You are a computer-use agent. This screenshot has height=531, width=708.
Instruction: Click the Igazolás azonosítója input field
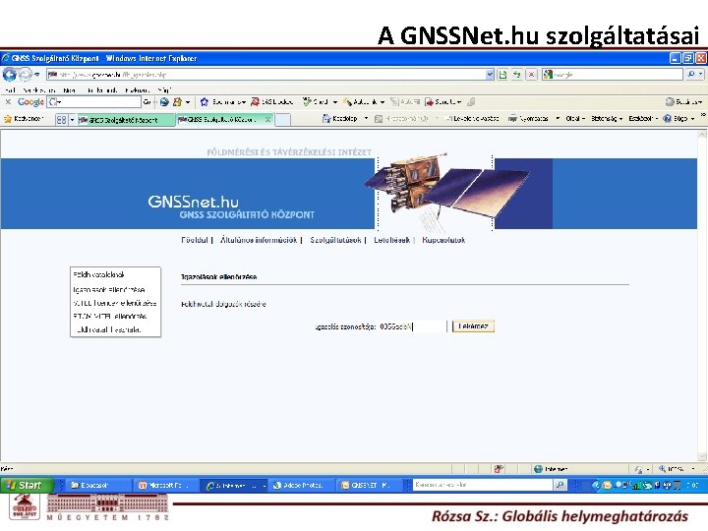click(x=412, y=326)
